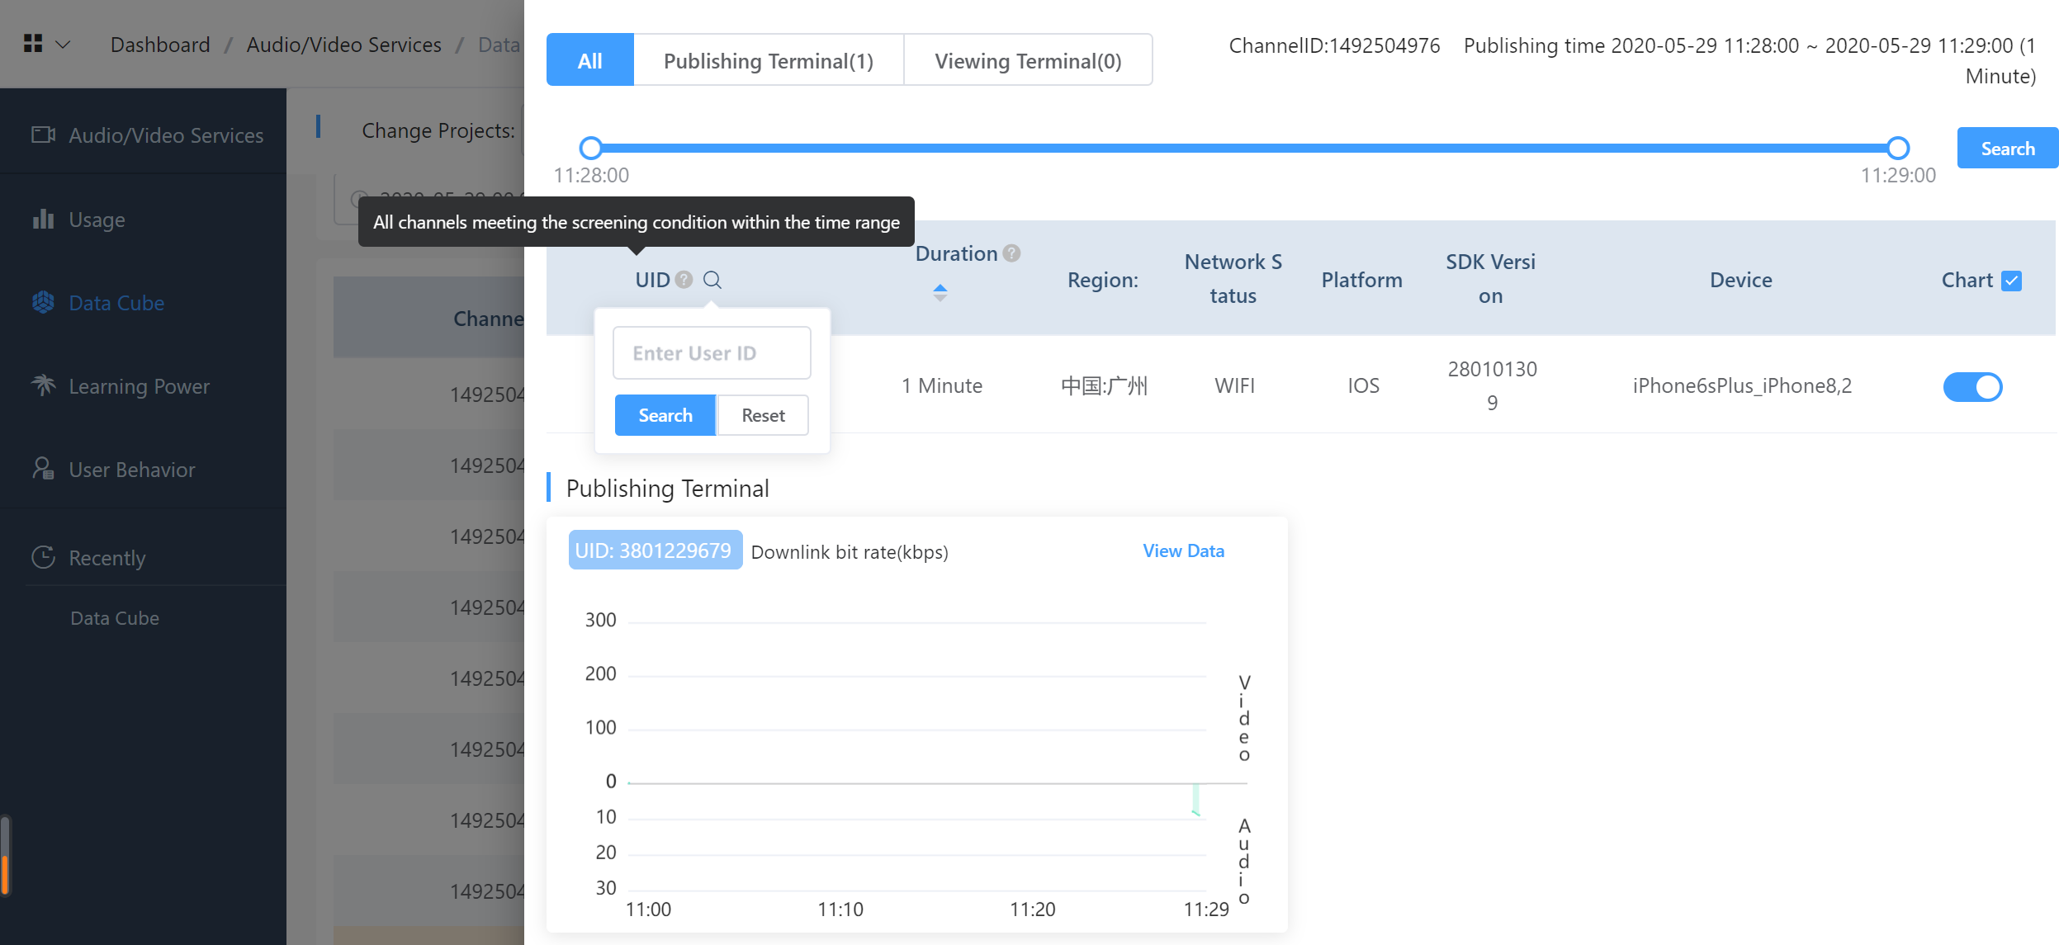The width and height of the screenshot is (2059, 945).
Task: Click the Reset button in UID filter
Action: point(762,415)
